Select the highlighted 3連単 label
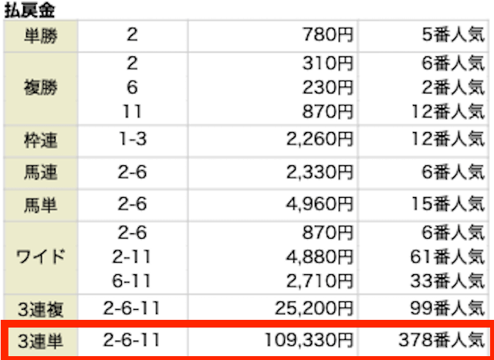Image resolution: width=494 pixels, height=360 pixels. click(x=41, y=341)
